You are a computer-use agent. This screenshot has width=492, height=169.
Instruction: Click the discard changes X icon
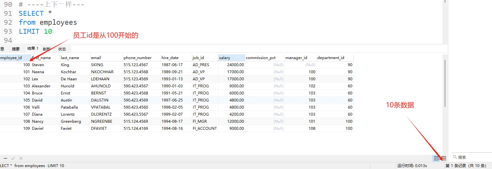point(21,158)
